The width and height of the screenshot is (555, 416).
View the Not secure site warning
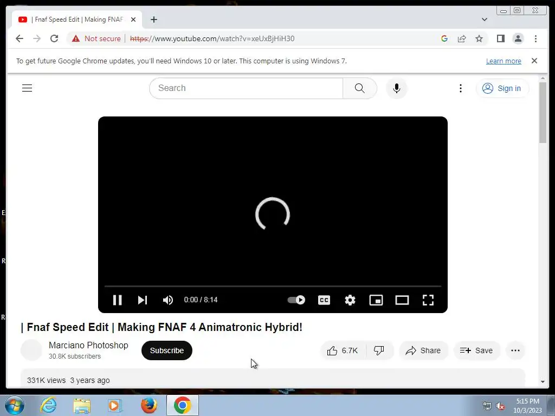point(96,38)
